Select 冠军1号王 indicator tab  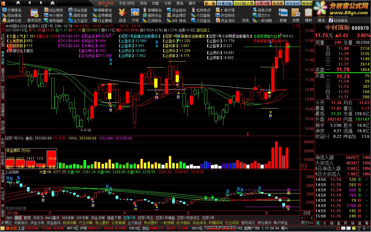(x=146, y=218)
